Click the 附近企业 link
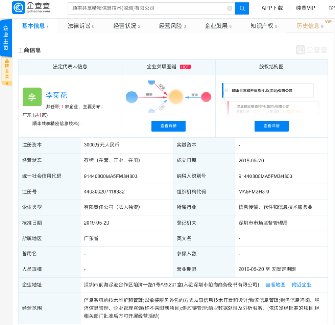This screenshot has height=325, width=335. tap(301, 285)
